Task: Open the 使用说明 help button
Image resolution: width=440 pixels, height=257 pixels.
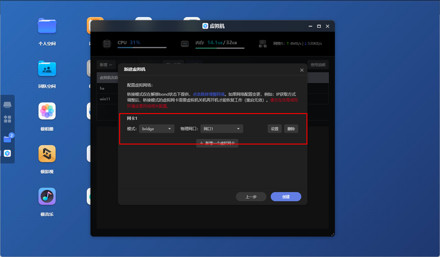Action: [x=318, y=65]
